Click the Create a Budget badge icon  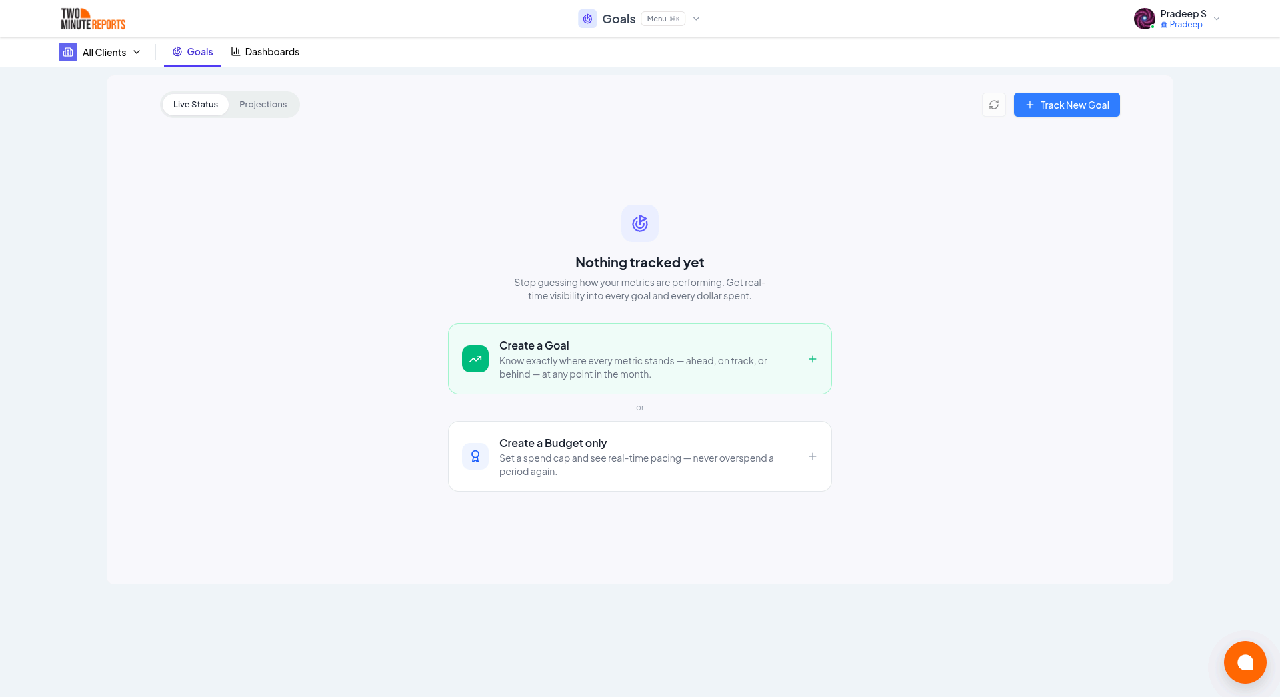(475, 456)
